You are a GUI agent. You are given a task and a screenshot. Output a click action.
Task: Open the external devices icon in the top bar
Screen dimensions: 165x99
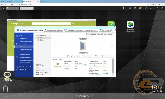(x=135, y=8)
